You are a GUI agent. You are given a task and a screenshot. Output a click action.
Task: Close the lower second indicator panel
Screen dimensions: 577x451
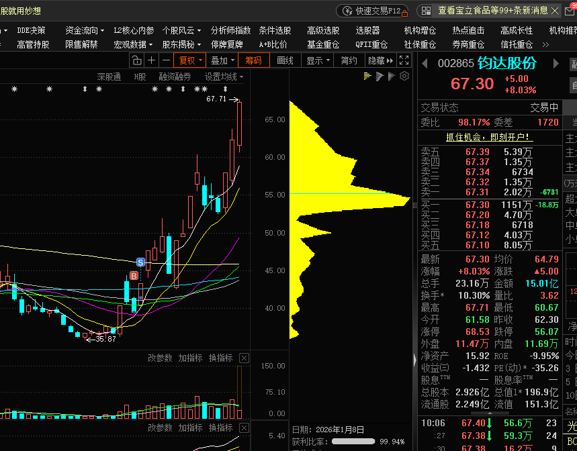pyautogui.click(x=244, y=428)
